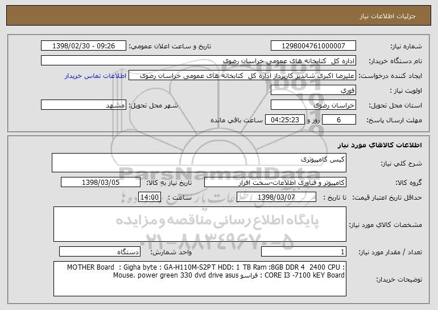Click the buyer notes text box with MOTHER Board
The width and height of the screenshot is (438, 310).
pos(200,279)
